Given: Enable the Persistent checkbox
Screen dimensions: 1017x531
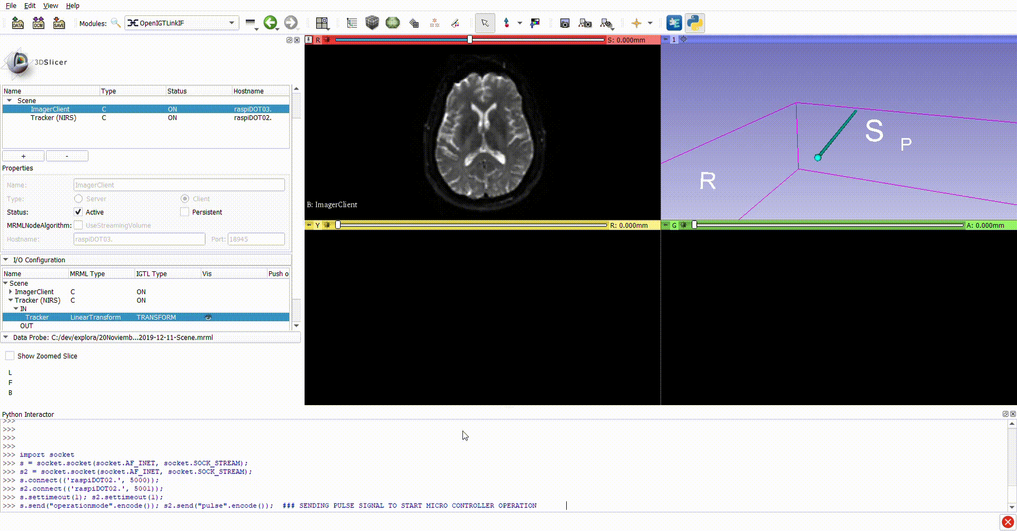Looking at the screenshot, I should (x=184, y=212).
